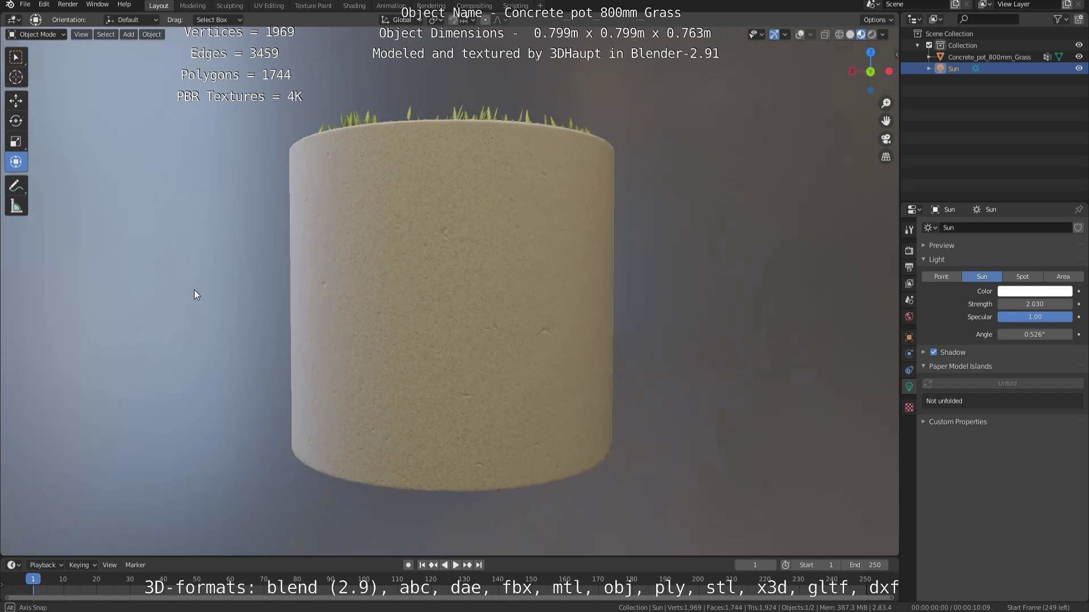Click the new collection icon in outliner
Viewport: 1089px width, 612px height.
(1078, 19)
